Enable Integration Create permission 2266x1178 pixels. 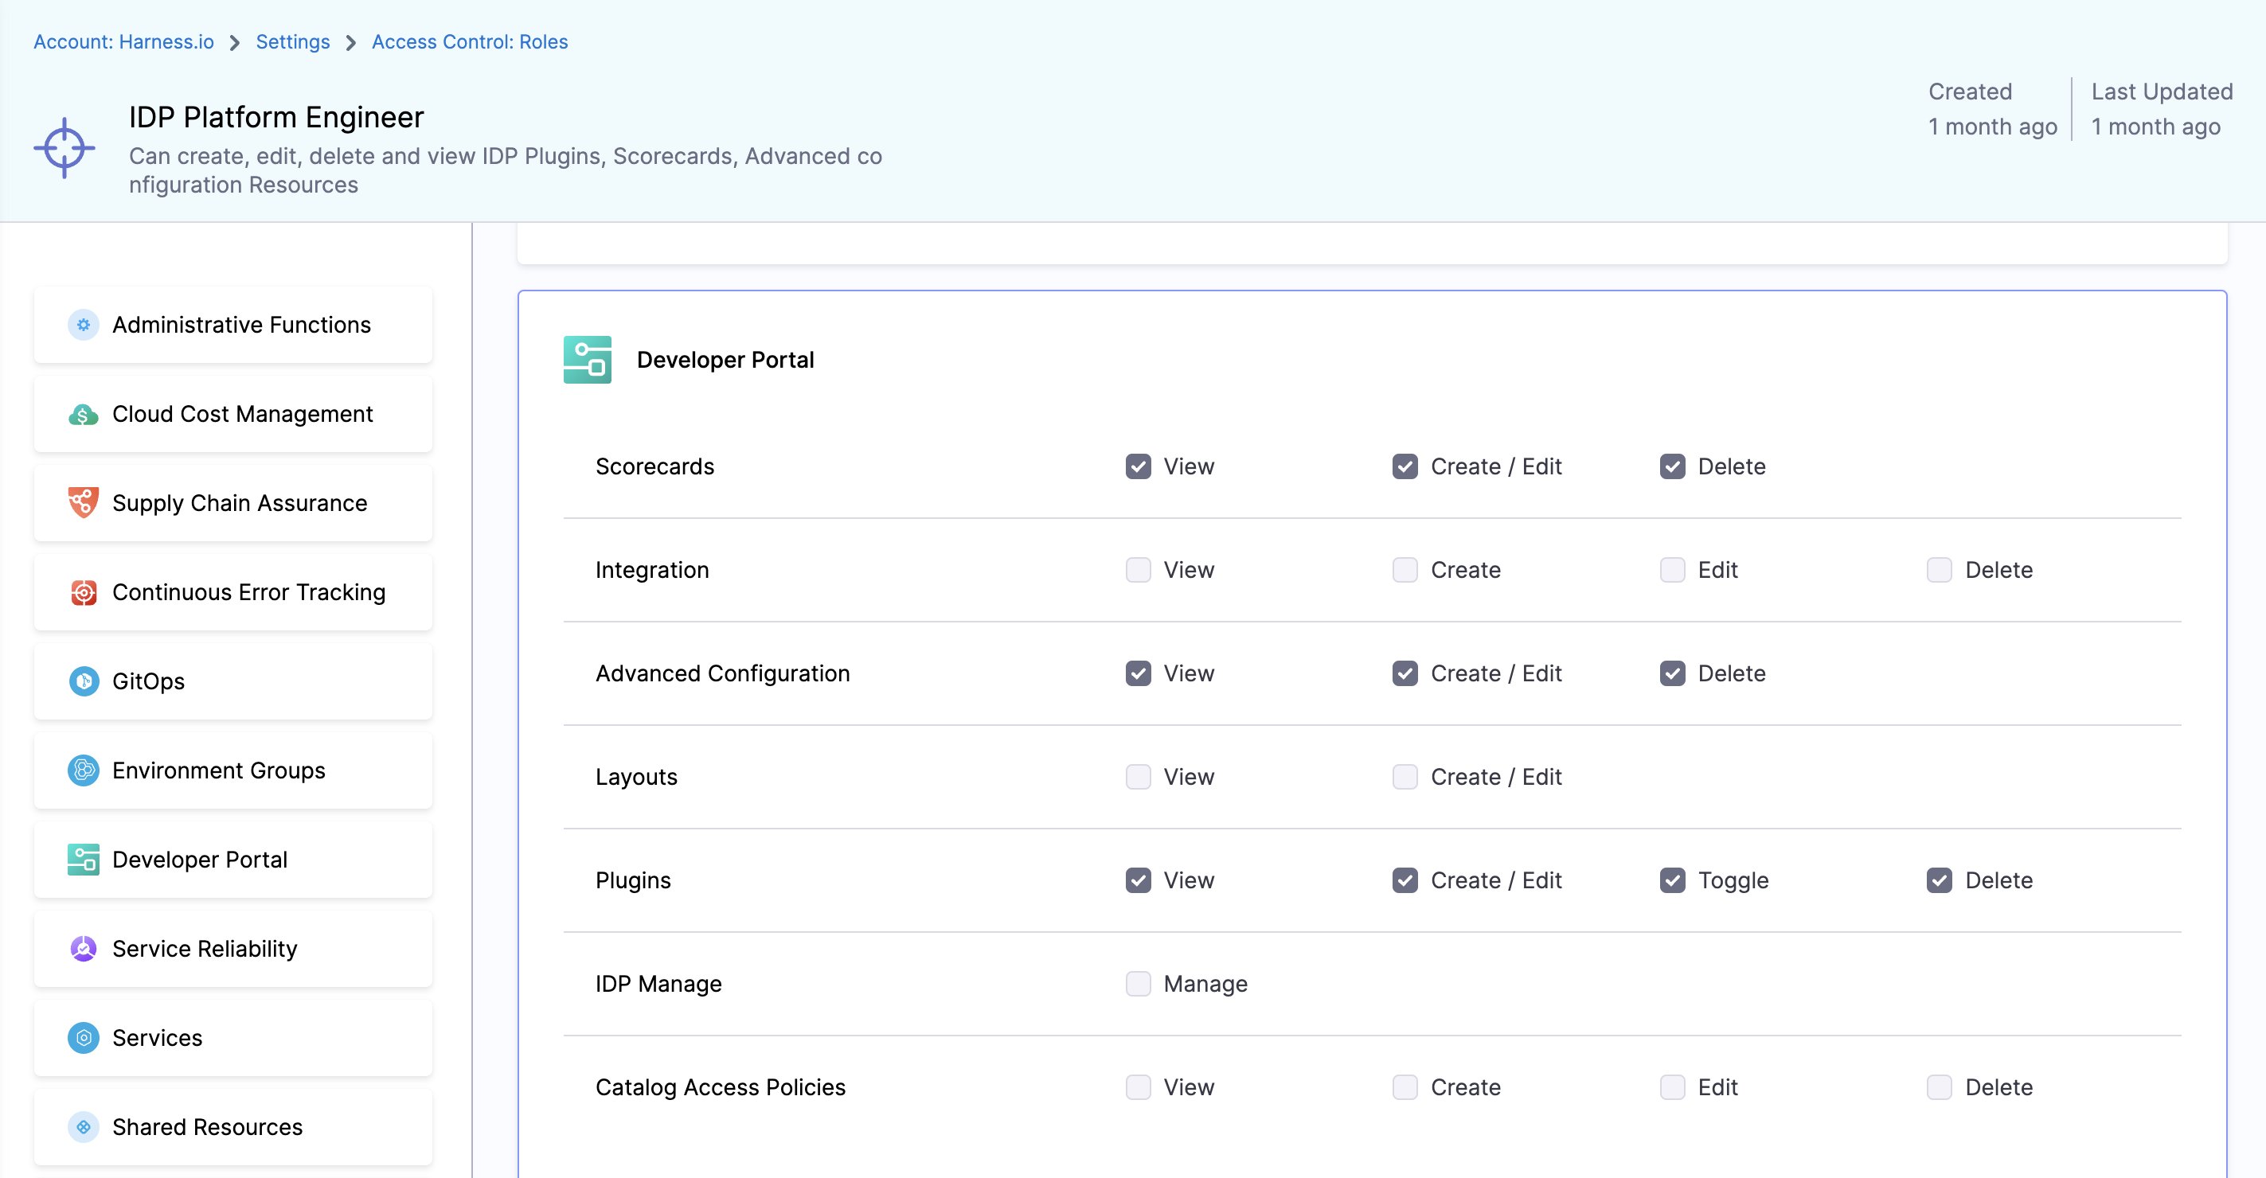(1405, 570)
